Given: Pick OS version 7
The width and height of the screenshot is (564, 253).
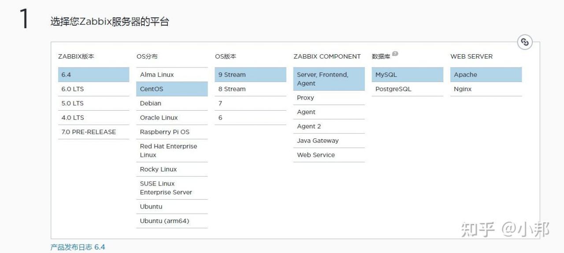Looking at the screenshot, I should point(250,103).
